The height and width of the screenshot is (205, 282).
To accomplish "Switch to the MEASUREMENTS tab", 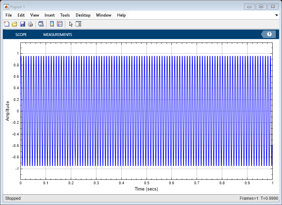I will click(58, 35).
